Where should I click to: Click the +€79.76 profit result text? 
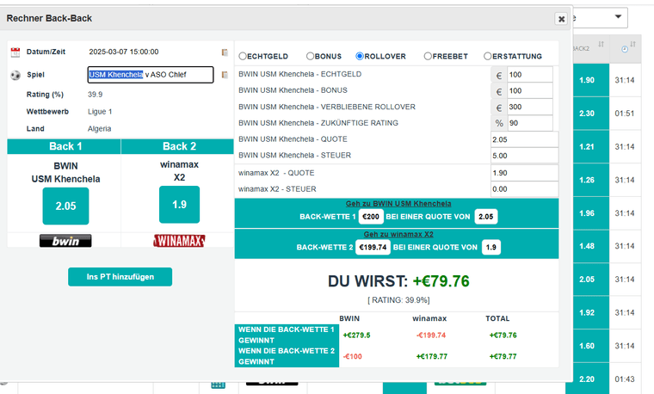(x=441, y=281)
